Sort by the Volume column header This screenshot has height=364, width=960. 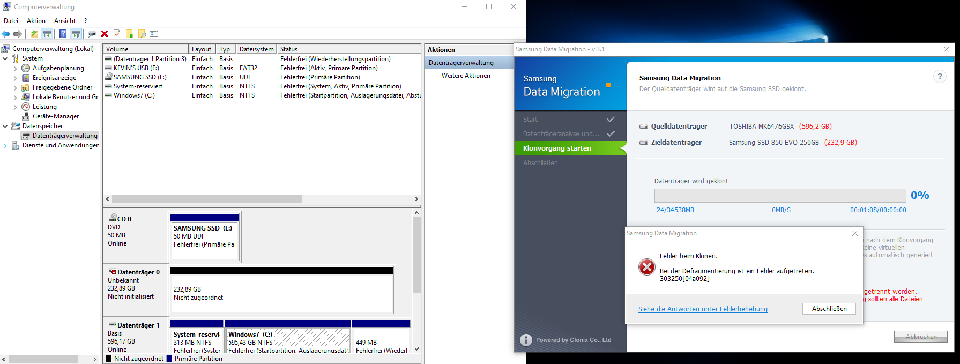click(x=146, y=49)
